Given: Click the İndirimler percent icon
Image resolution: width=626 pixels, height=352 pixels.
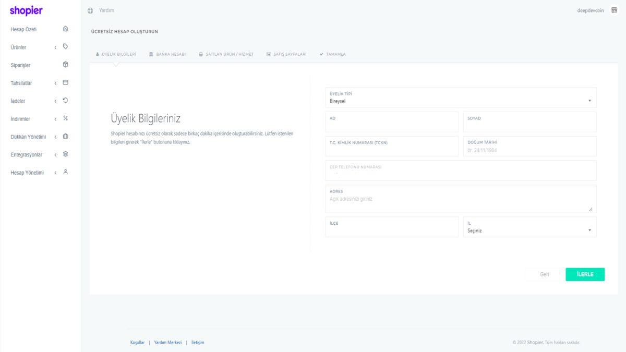Looking at the screenshot, I should 65,118.
